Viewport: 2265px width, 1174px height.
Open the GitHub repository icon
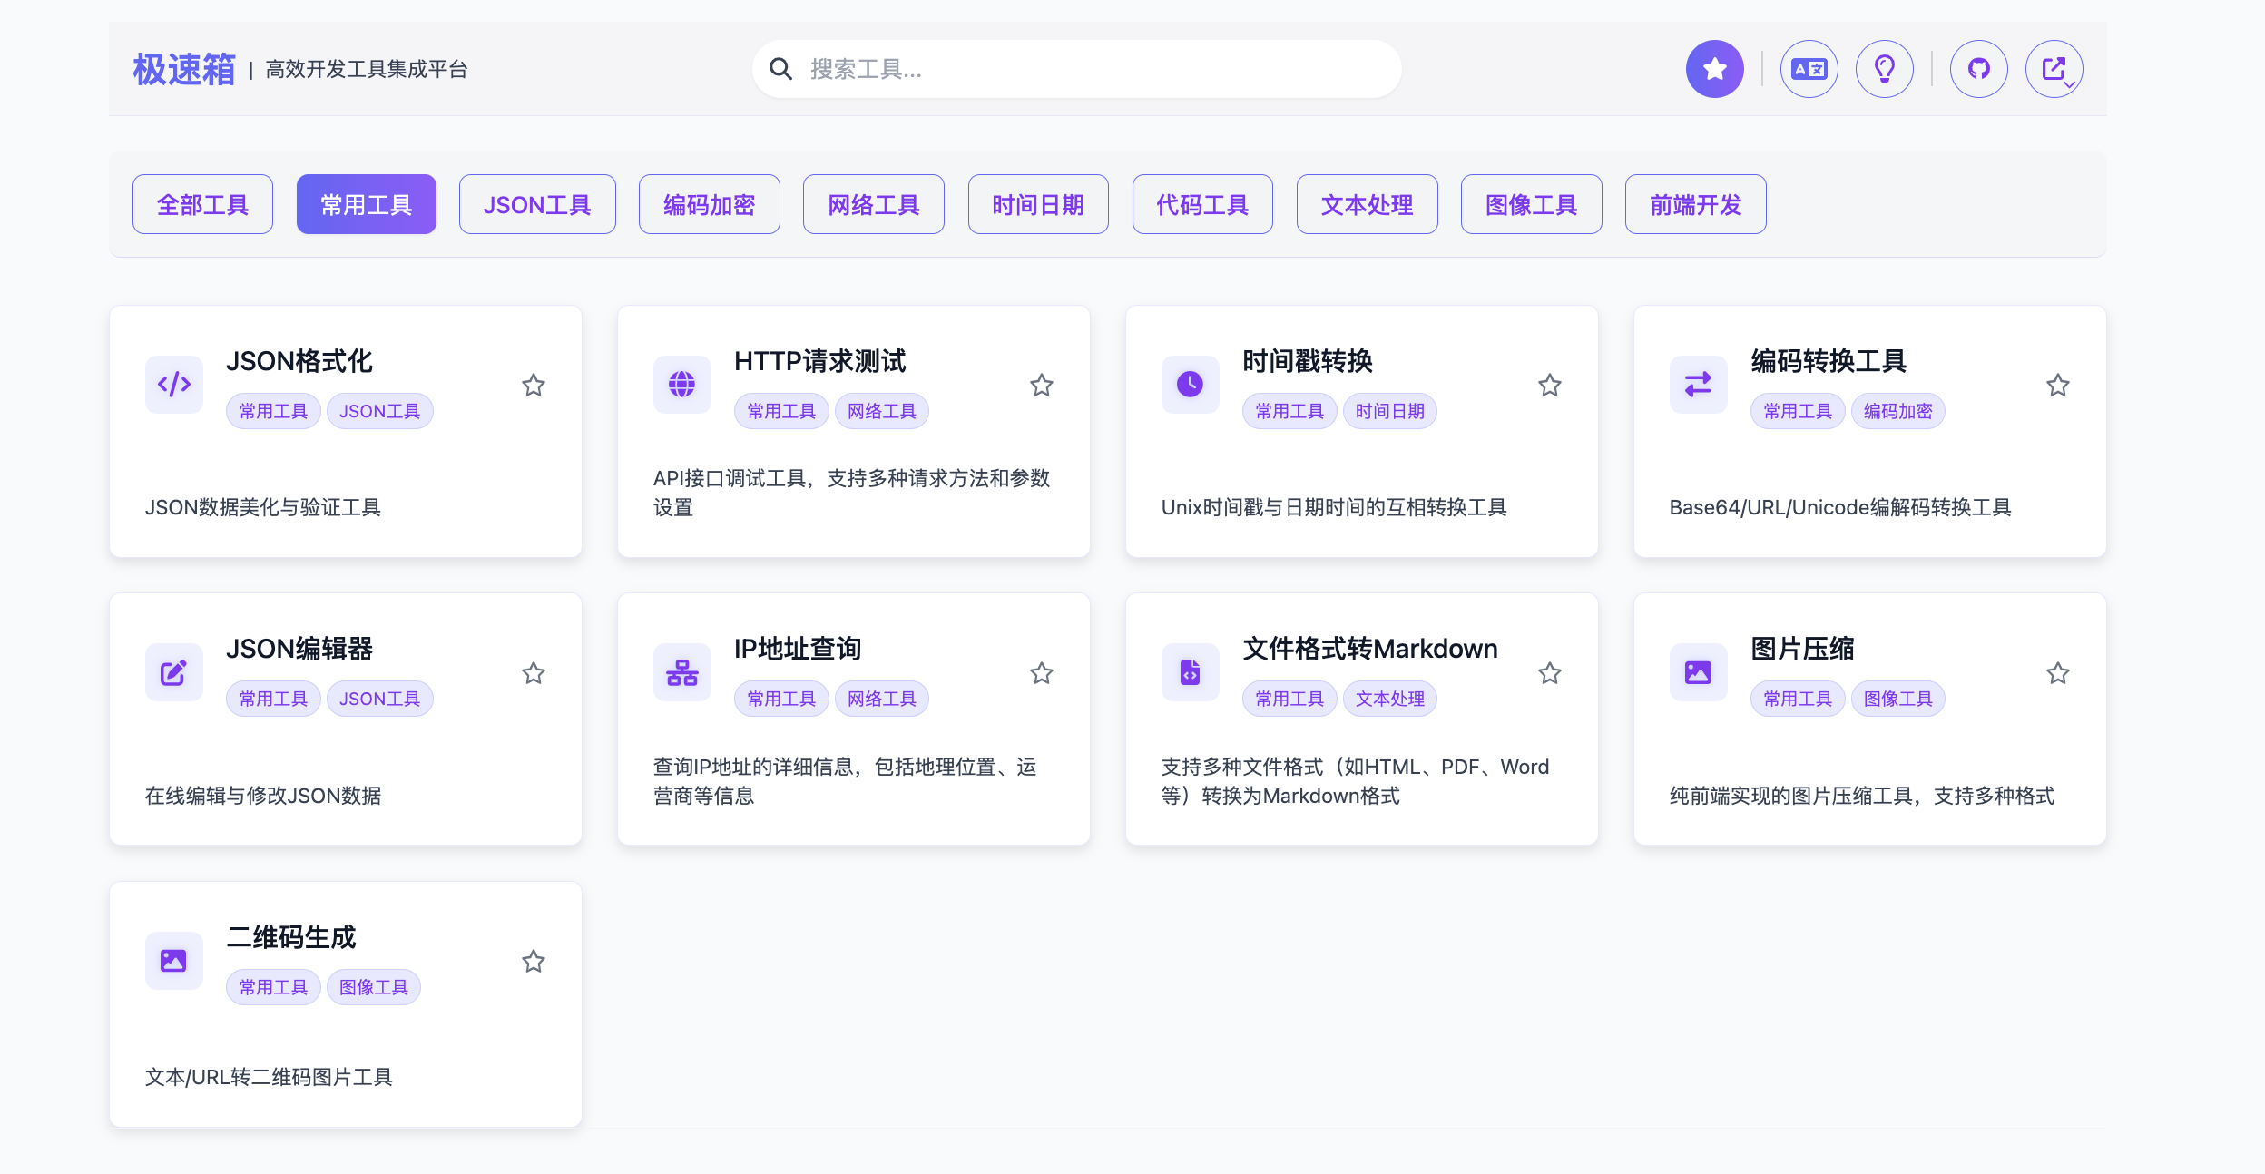1978,69
